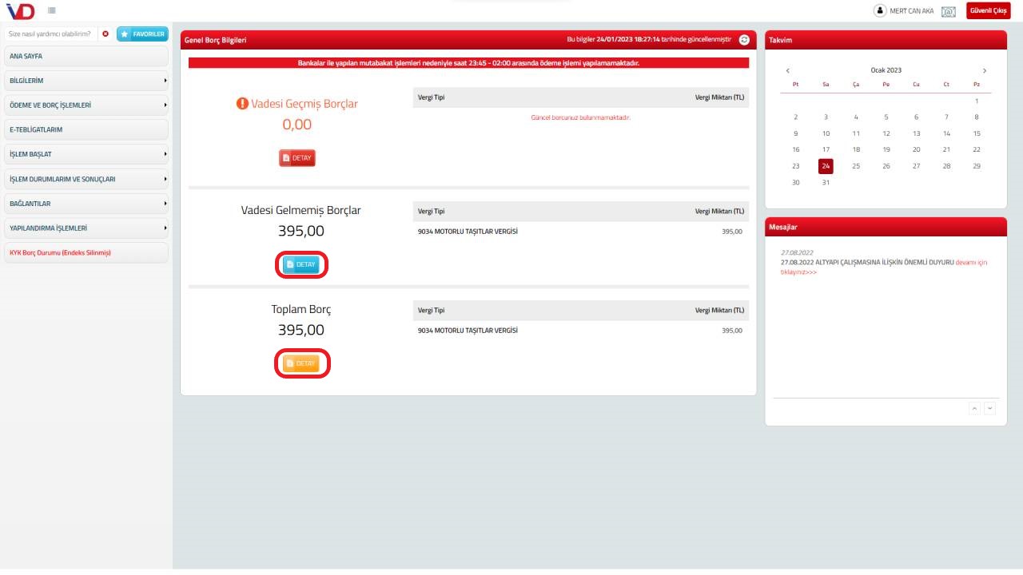
Task: Click the VD logo icon
Action: coord(20,10)
